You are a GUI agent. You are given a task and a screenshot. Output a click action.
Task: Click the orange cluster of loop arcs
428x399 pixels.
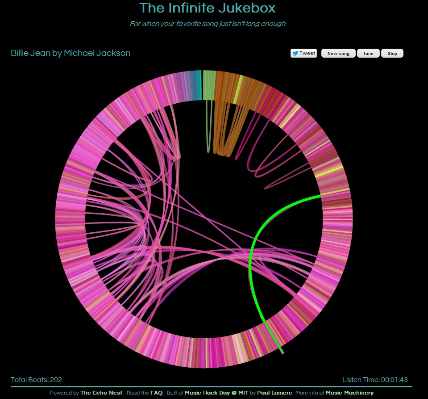(x=223, y=134)
